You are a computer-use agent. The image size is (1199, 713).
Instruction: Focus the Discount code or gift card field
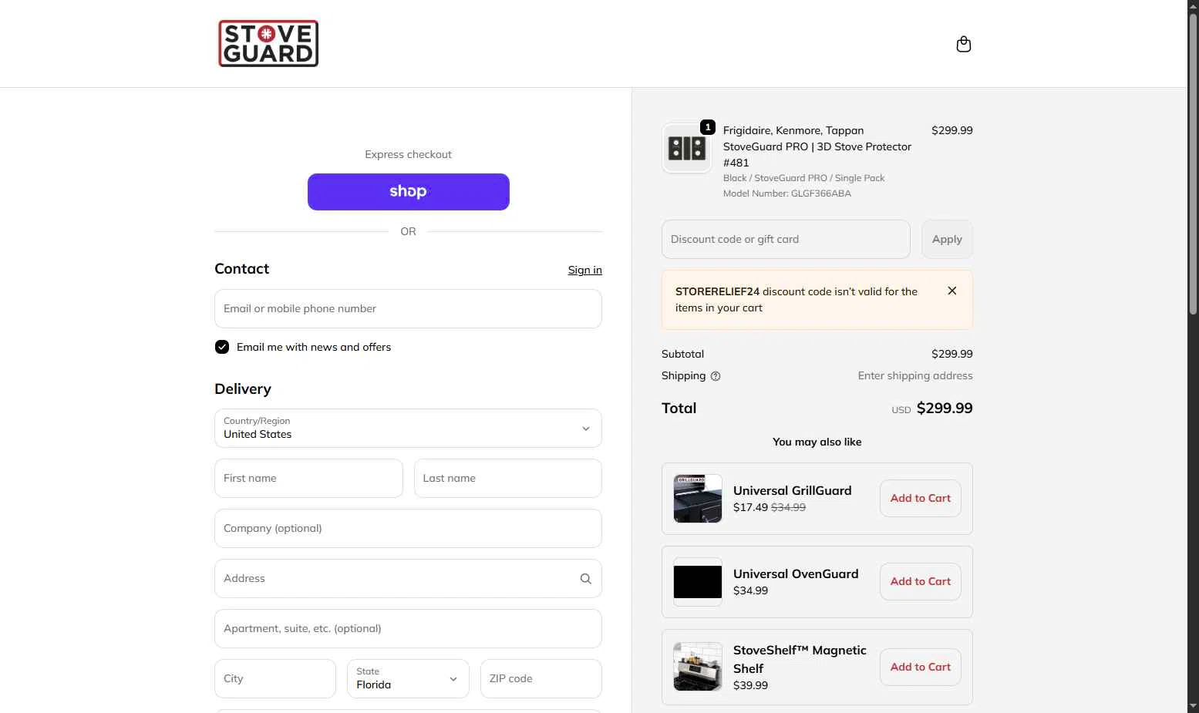(x=786, y=239)
